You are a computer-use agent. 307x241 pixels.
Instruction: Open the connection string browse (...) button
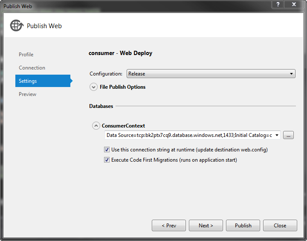tap(289, 135)
